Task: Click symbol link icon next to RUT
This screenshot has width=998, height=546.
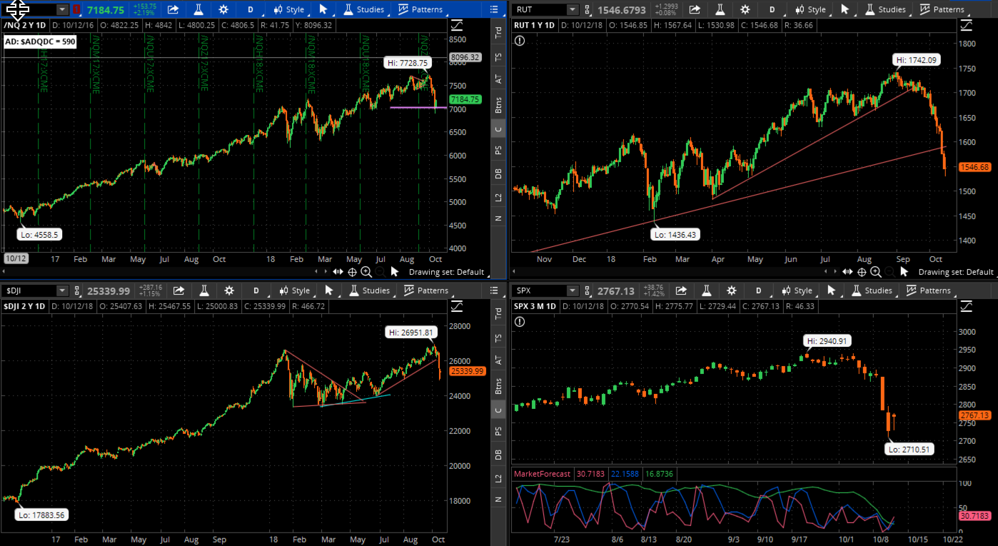Action: point(587,10)
